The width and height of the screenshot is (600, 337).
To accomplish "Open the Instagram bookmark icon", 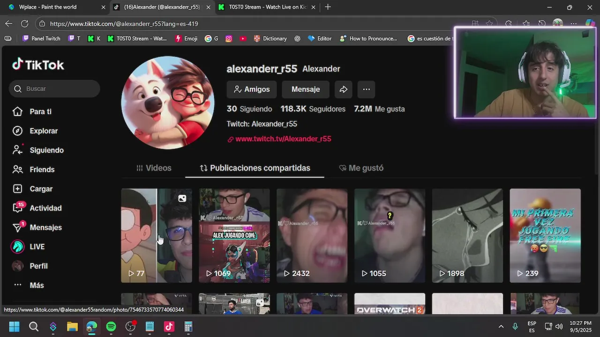I will pyautogui.click(x=229, y=39).
